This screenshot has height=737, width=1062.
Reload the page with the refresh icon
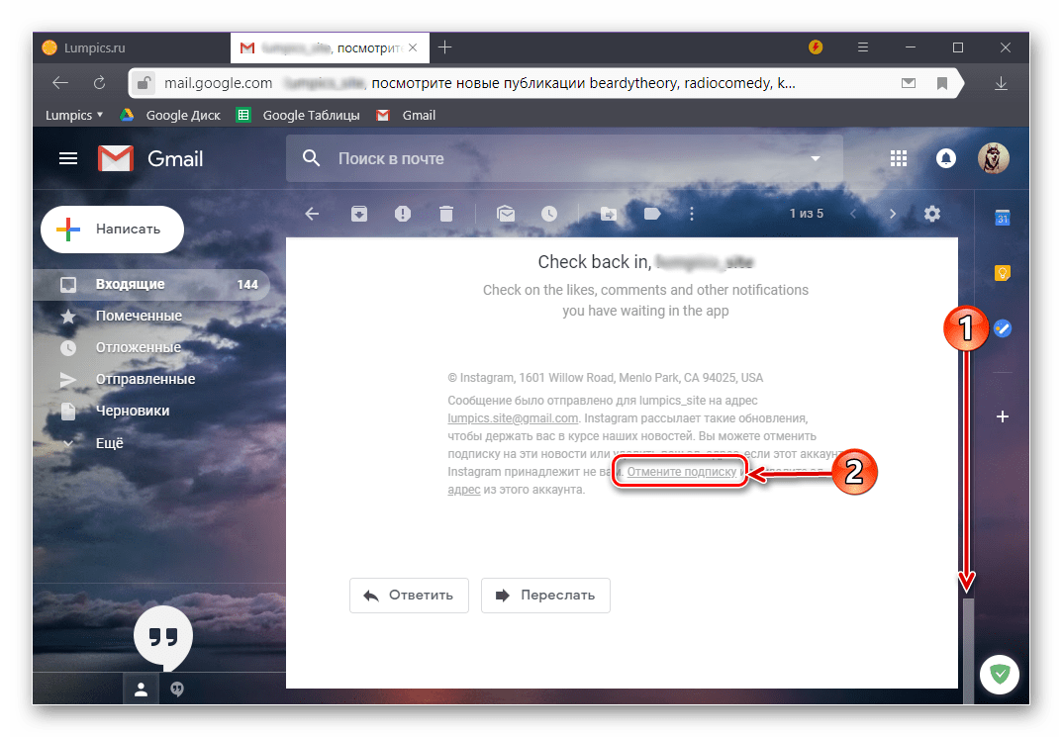coord(99,82)
